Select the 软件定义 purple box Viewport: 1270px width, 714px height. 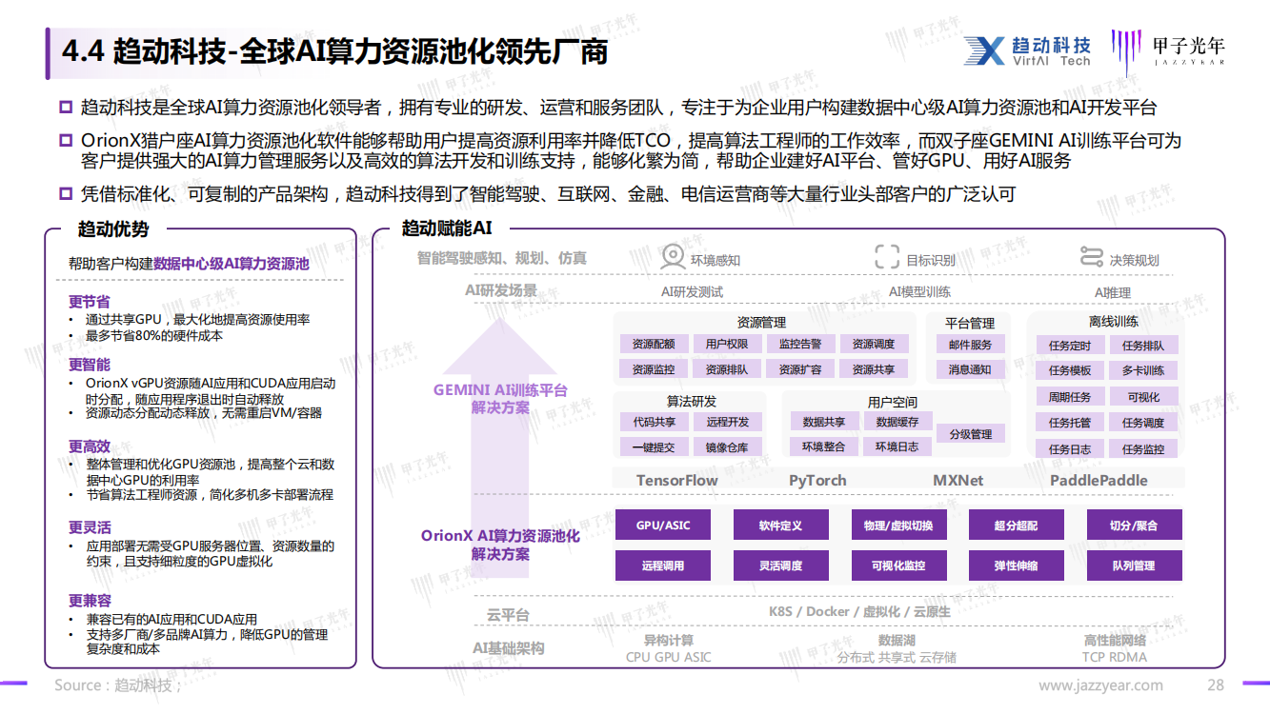tap(780, 526)
